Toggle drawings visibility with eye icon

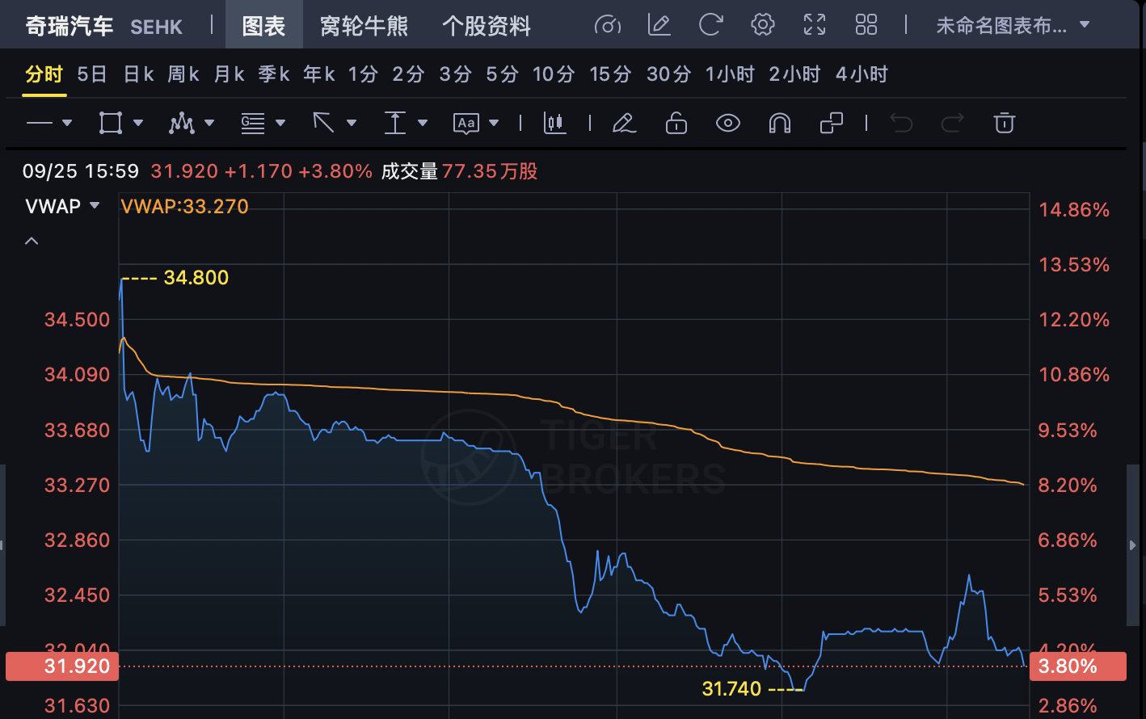[x=727, y=123]
